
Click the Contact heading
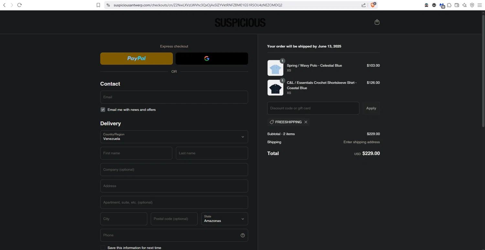pyautogui.click(x=110, y=84)
